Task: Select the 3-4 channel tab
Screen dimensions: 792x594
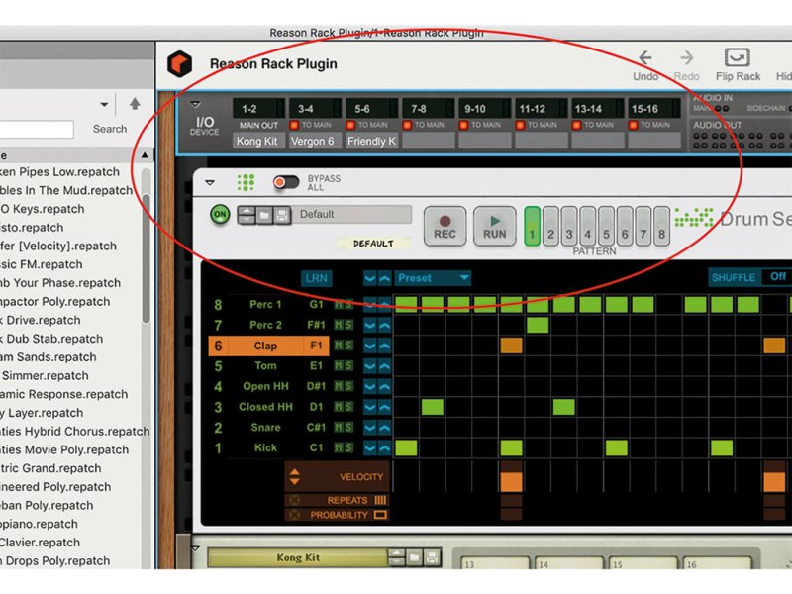Action: [316, 106]
